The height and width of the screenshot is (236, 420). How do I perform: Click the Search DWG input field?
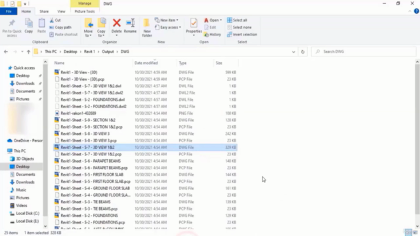coord(364,52)
